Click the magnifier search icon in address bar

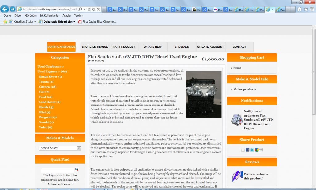[x=80, y=9]
